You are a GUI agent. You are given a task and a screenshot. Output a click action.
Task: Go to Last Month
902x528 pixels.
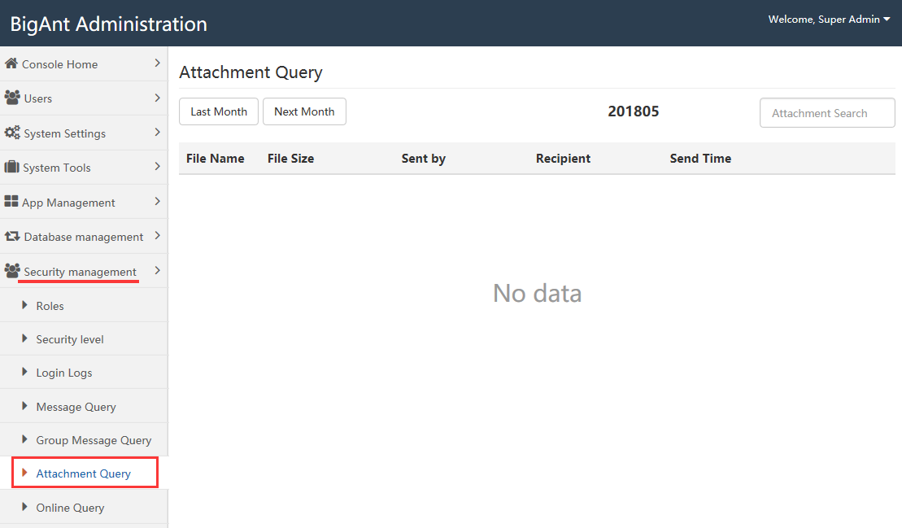tap(219, 111)
